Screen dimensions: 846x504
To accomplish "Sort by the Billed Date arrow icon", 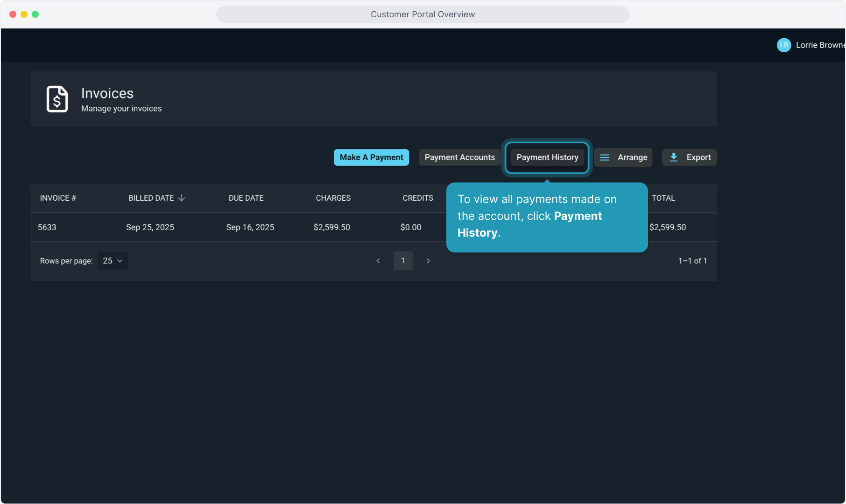I will [x=182, y=198].
